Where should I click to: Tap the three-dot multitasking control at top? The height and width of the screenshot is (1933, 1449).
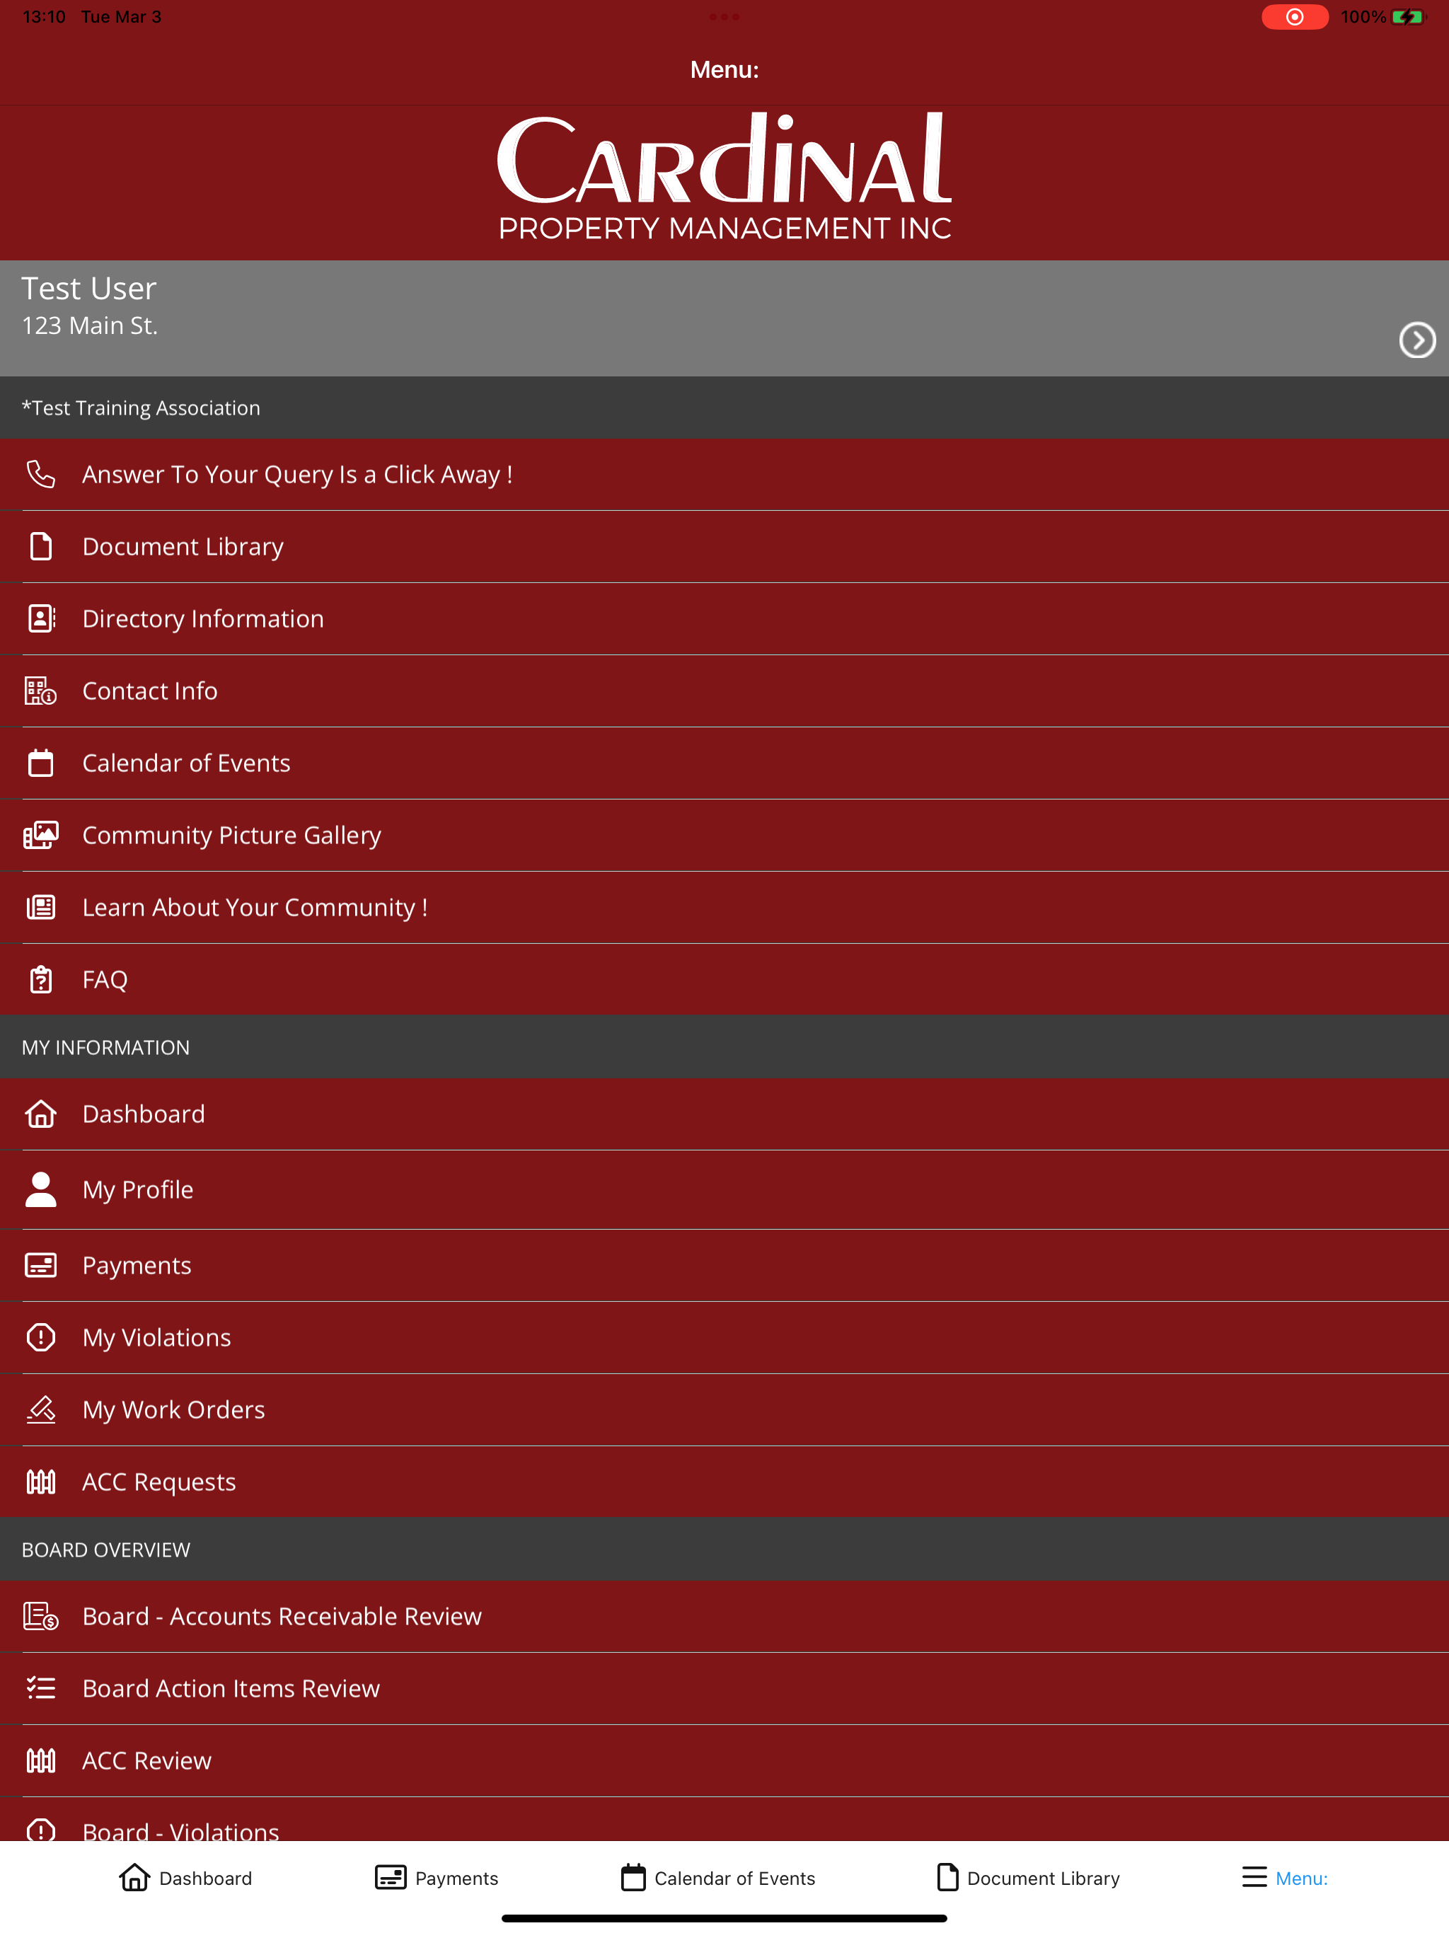pyautogui.click(x=724, y=16)
